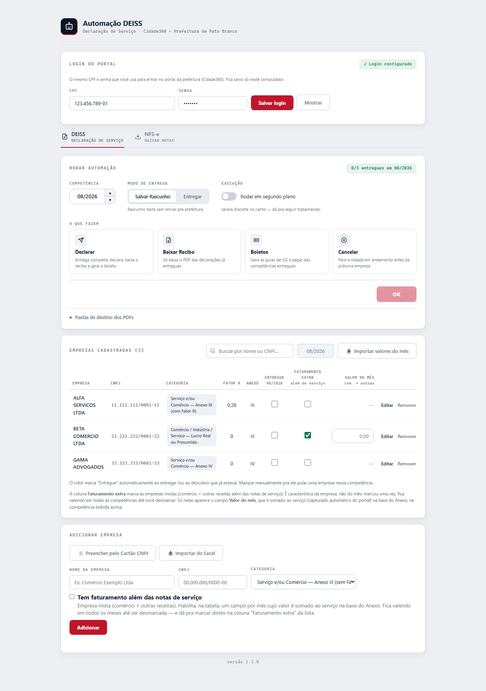Click the NFS-e tab download icon

138,137
